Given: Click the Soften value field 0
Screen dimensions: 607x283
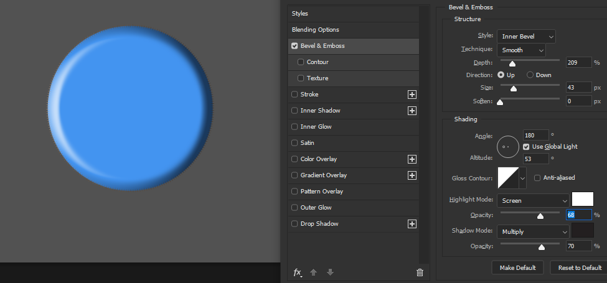Looking at the screenshot, I should [579, 101].
